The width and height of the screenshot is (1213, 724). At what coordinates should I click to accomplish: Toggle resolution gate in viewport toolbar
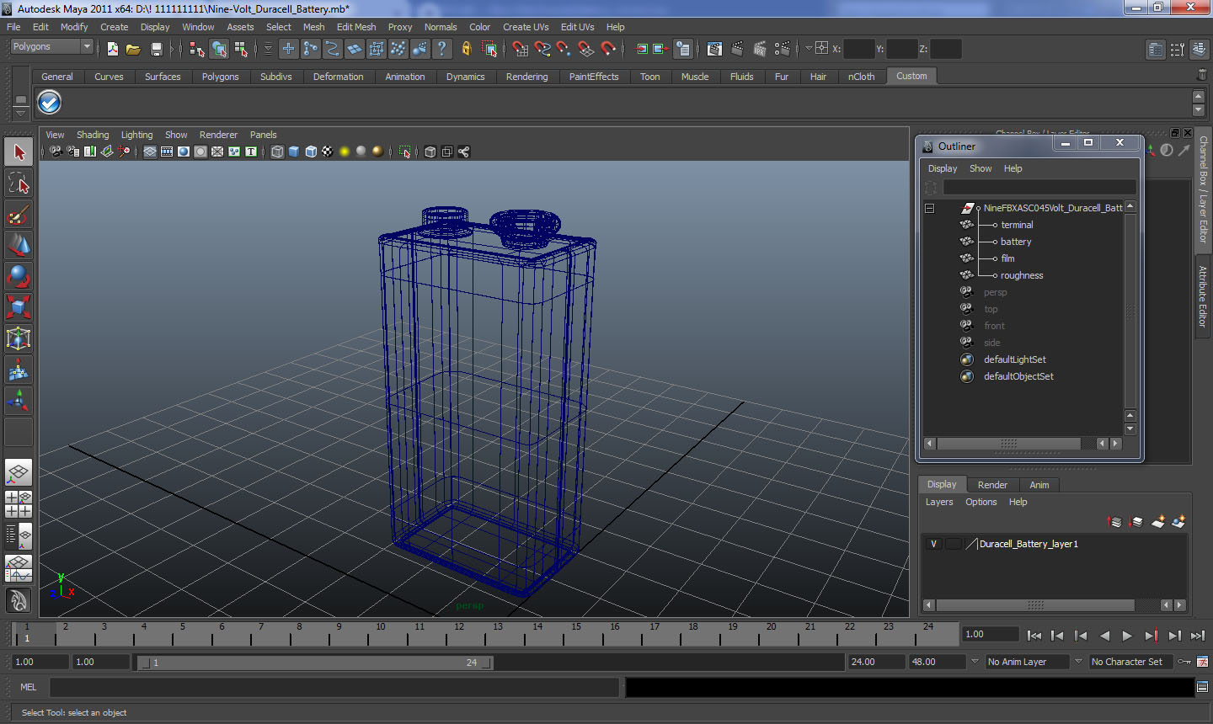click(183, 152)
